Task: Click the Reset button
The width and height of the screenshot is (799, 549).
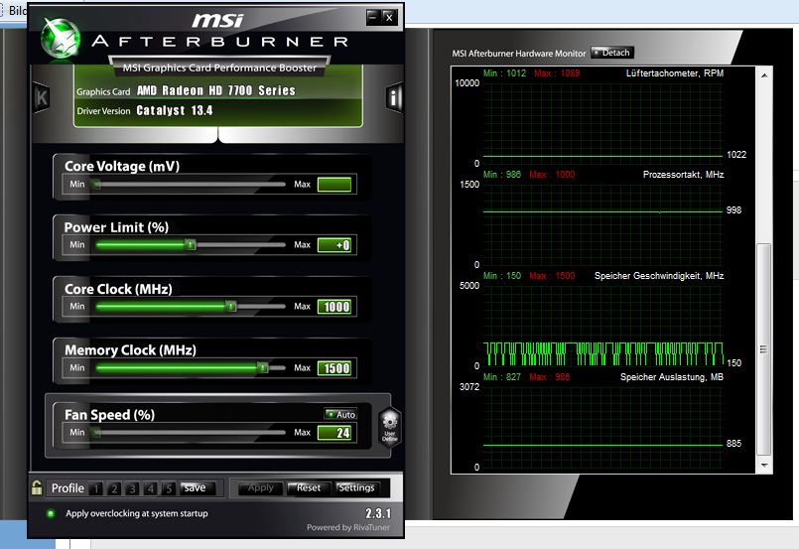Action: tap(309, 488)
